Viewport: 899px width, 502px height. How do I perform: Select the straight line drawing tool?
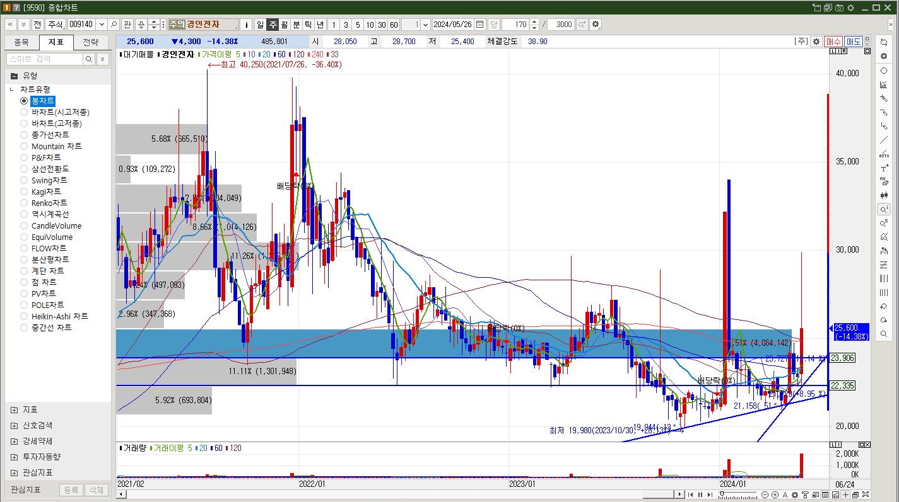[884, 140]
